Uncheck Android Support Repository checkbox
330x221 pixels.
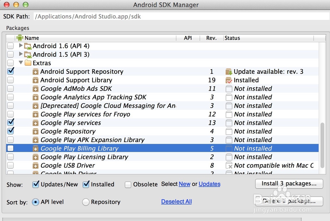[x=11, y=71]
